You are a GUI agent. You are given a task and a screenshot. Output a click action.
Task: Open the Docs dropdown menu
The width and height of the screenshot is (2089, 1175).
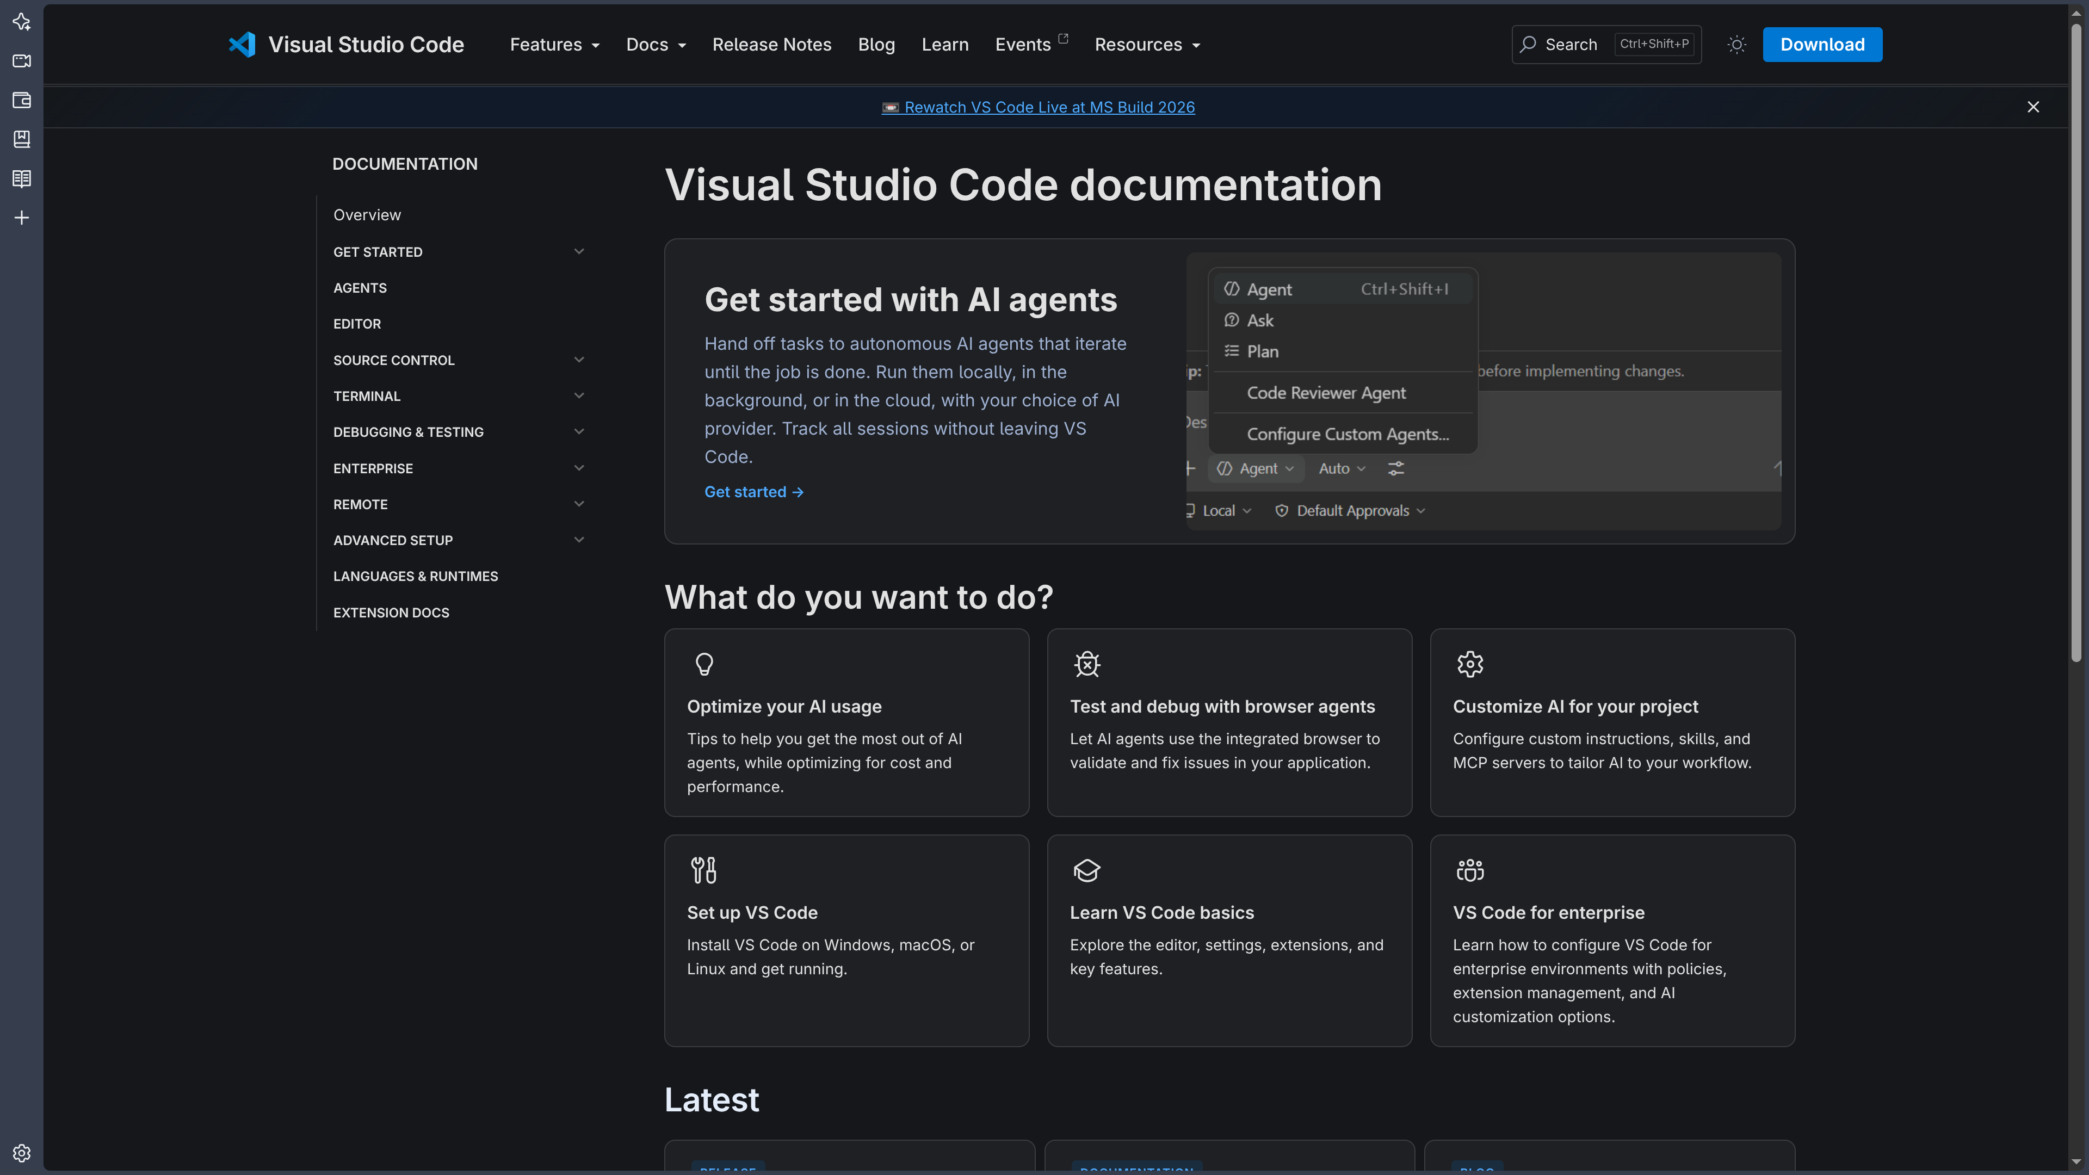pyautogui.click(x=656, y=45)
